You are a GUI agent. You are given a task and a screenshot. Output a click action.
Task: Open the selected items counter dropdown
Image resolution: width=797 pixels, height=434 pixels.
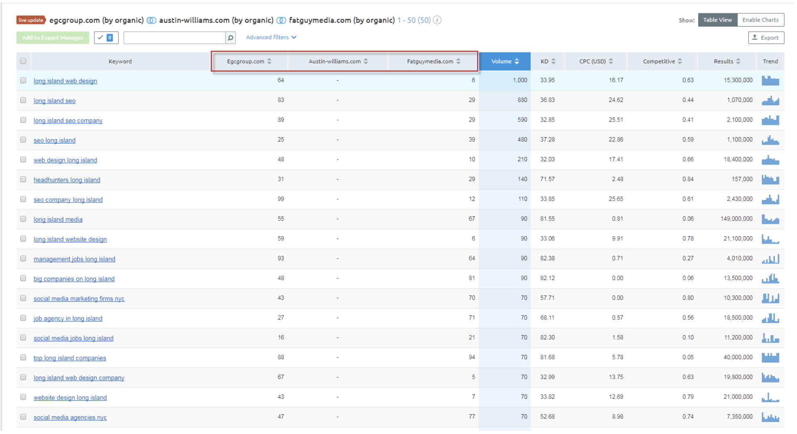(106, 38)
